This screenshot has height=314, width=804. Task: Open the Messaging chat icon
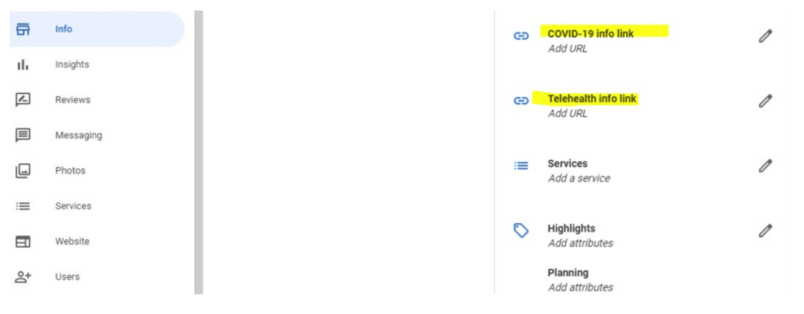(x=23, y=135)
